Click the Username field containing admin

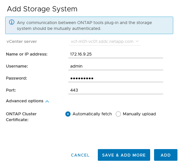(116, 66)
